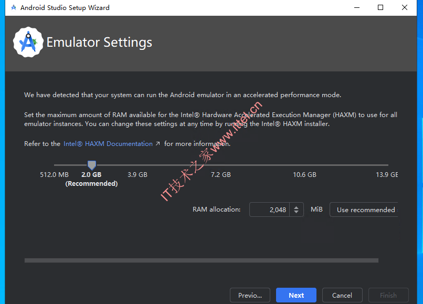The width and height of the screenshot is (423, 304).
Task: Click the RAM allocation label
Action: 216,209
